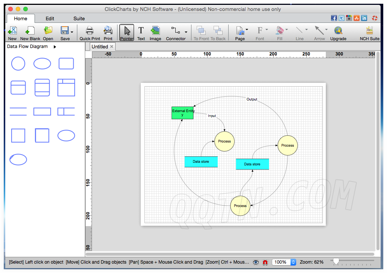Switch to the Suite tab
Screen dimensions: 387x273
coord(79,18)
